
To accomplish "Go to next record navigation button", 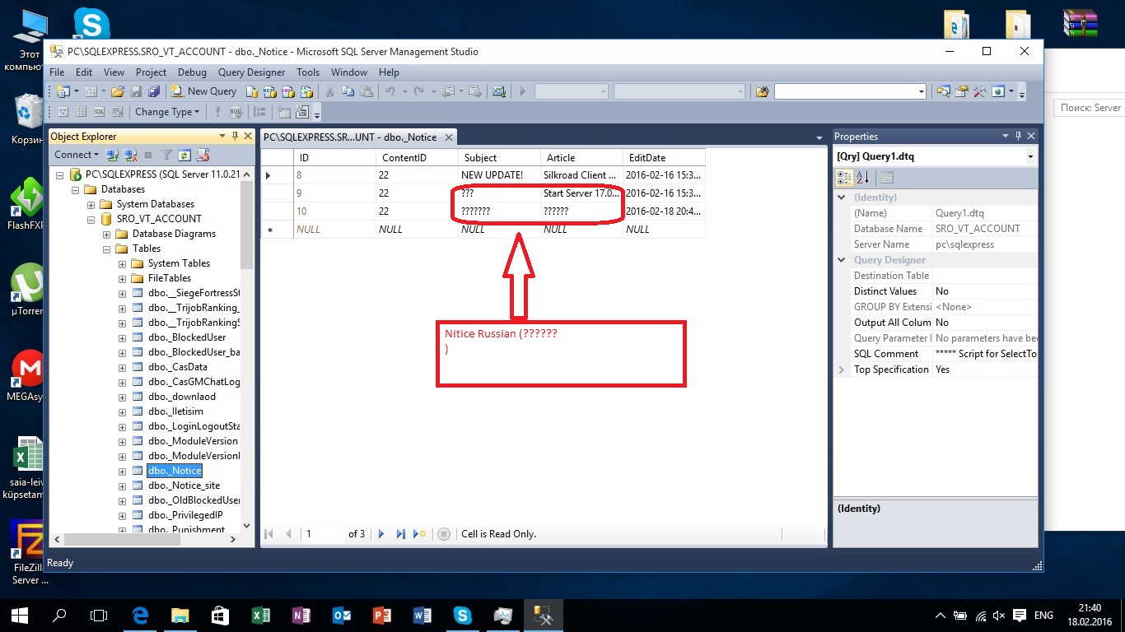I will (380, 534).
